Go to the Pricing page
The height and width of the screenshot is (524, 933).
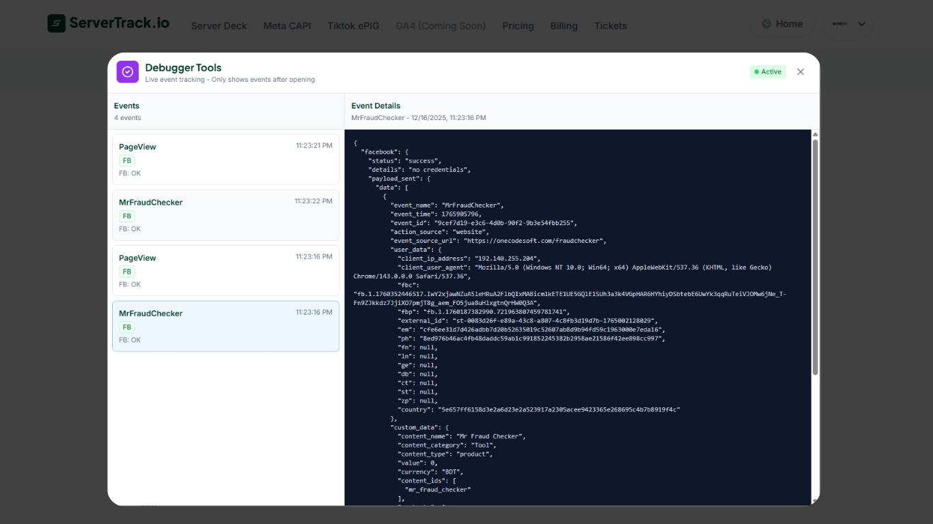click(518, 26)
